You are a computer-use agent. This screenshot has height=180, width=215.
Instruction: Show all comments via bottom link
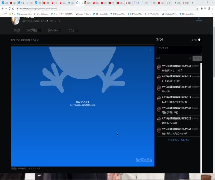178,140
